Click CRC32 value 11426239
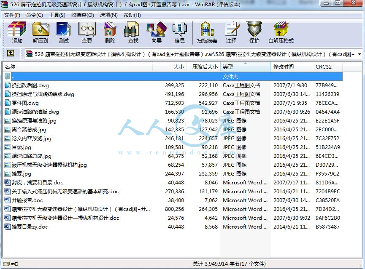365x269 pixels. [327, 94]
